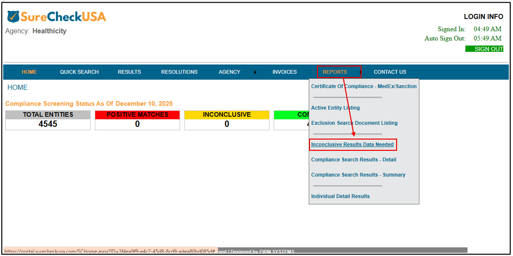Open the REPORTS menu

coord(335,72)
